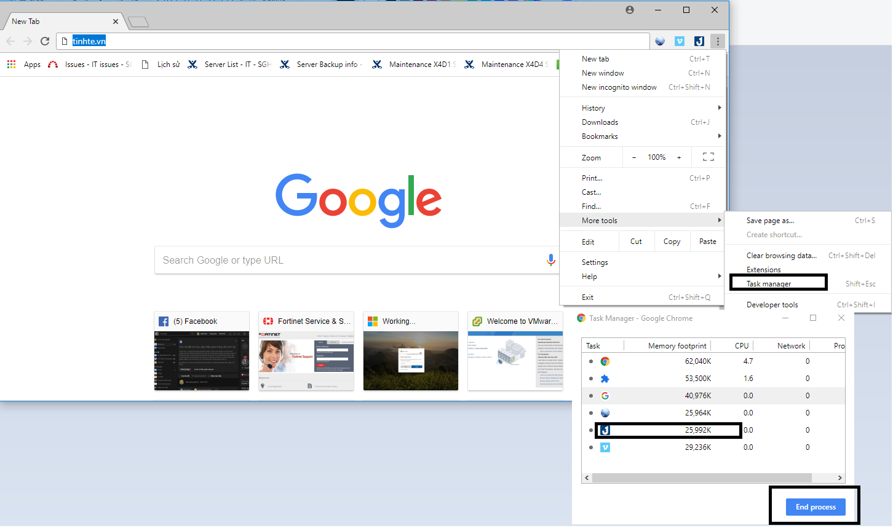Screen dimensions: 893x531
Task: Select Find... in Chrome menu
Action: click(643, 206)
